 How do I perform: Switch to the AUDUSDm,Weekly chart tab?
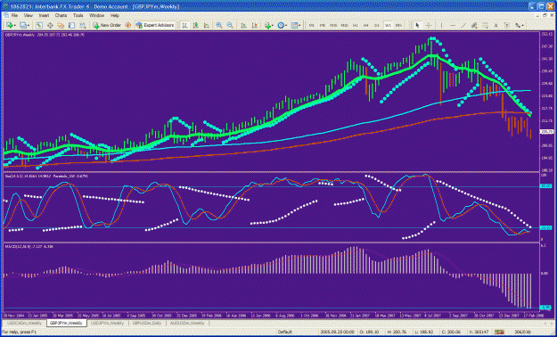186,323
